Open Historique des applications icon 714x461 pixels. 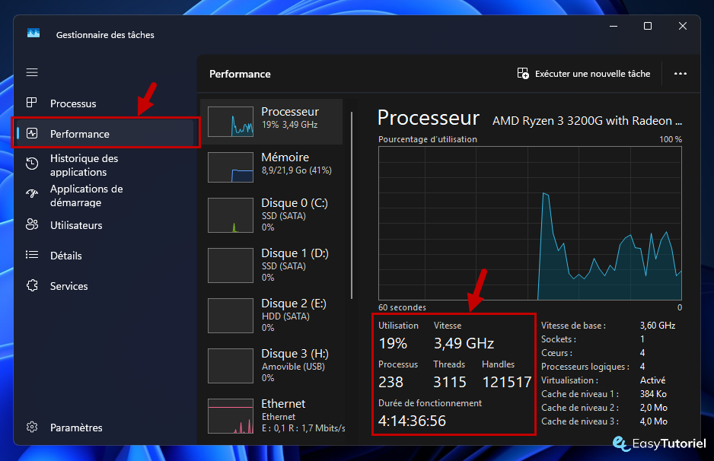[x=32, y=164]
